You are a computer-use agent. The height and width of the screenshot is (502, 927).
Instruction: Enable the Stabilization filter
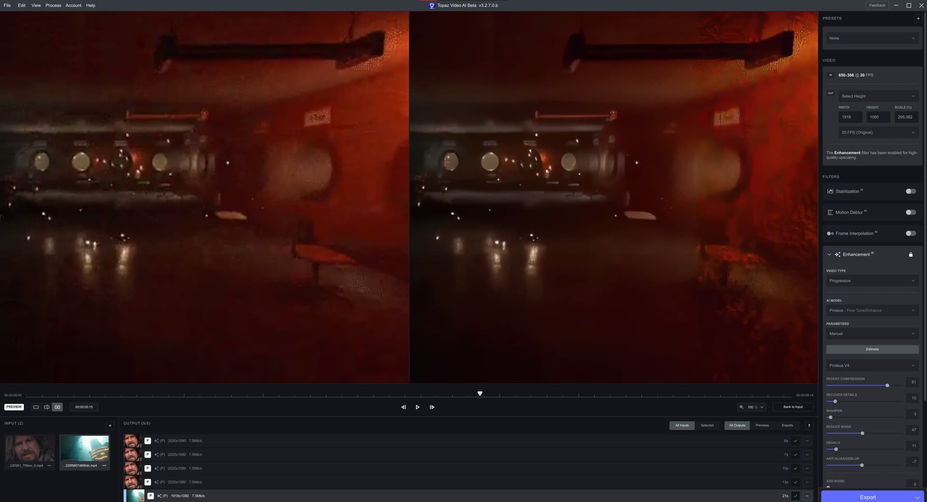(x=911, y=191)
